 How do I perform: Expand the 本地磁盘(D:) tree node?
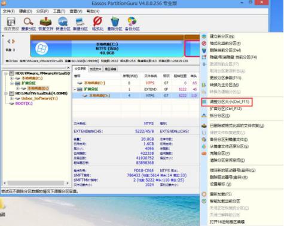[x=18, y=88]
